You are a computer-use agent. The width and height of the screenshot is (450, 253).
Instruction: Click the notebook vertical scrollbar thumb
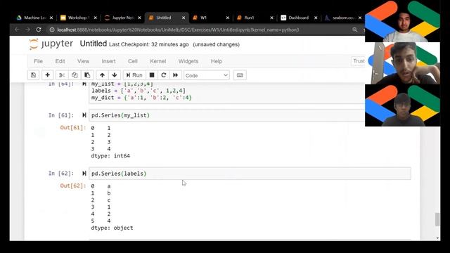437,219
